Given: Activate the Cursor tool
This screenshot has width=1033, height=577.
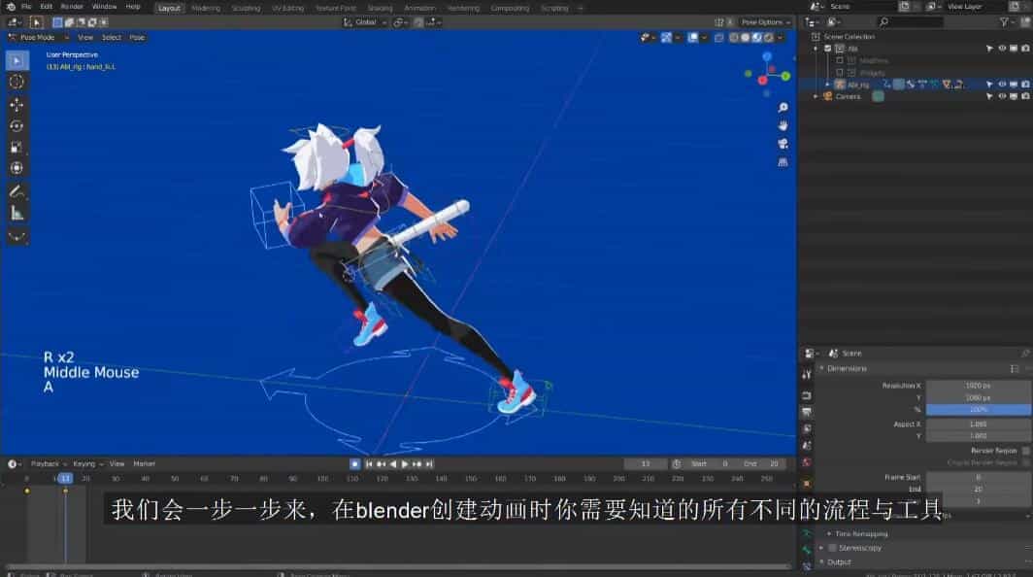Looking at the screenshot, I should click(17, 82).
